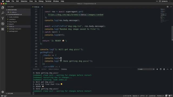Open dog.txt file in explorer

pyautogui.click(x=11, y=24)
